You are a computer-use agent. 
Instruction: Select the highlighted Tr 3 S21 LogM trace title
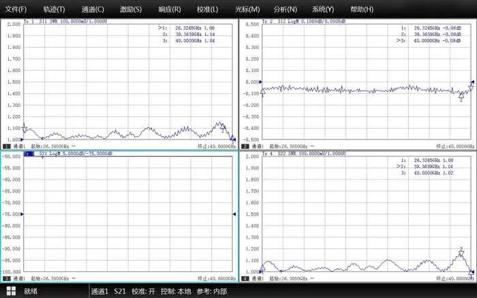pos(68,154)
